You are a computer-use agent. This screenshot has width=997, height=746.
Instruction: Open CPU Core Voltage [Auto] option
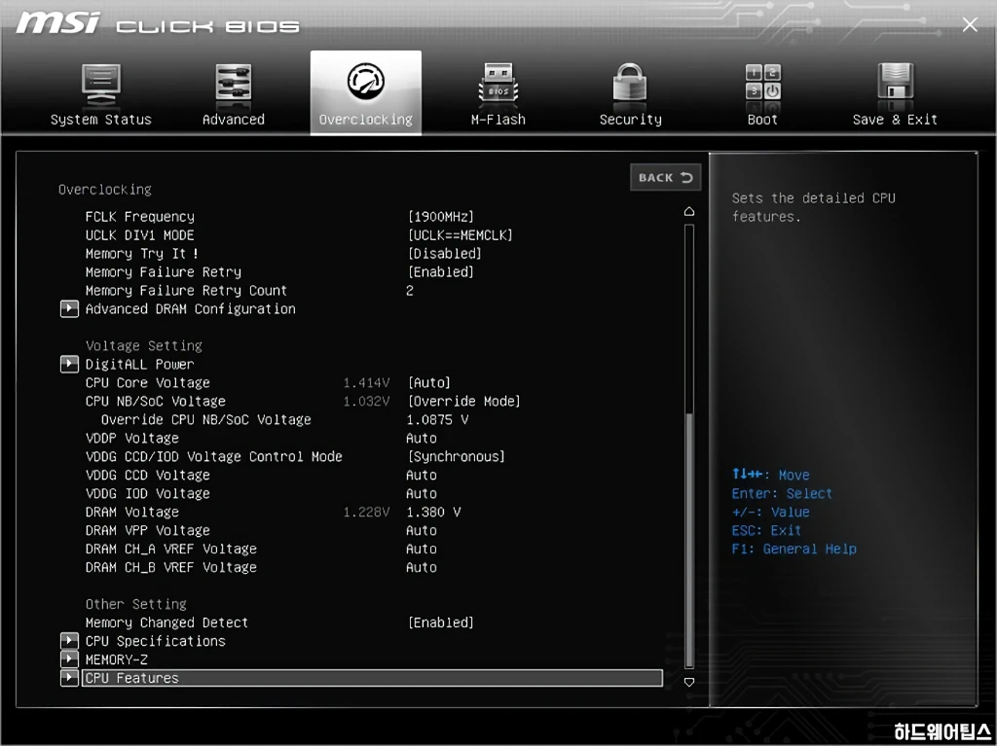429,382
